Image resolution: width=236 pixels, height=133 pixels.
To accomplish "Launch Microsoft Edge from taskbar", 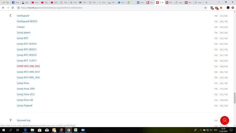I will (25, 130).
